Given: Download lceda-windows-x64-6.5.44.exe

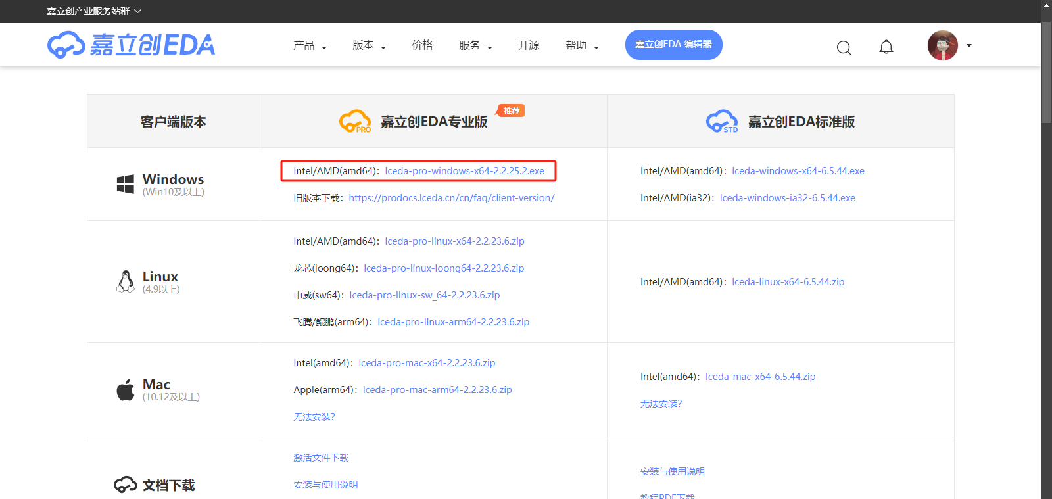Looking at the screenshot, I should click(x=798, y=171).
